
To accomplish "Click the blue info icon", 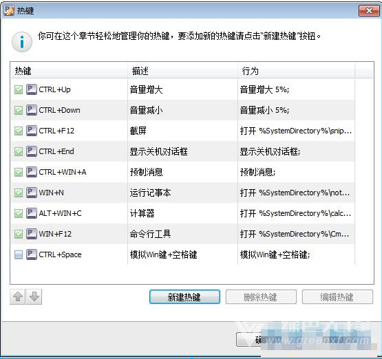I will (22, 42).
